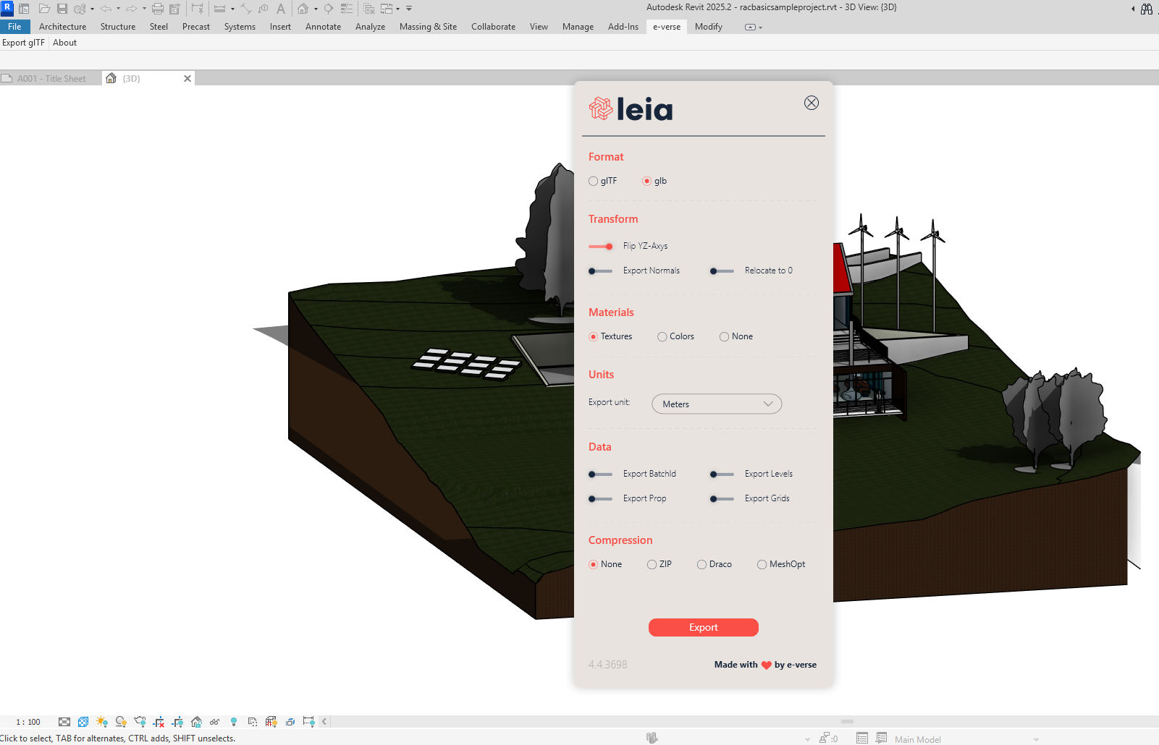Select Draco compression option
Image resolution: width=1159 pixels, height=745 pixels.
click(701, 564)
